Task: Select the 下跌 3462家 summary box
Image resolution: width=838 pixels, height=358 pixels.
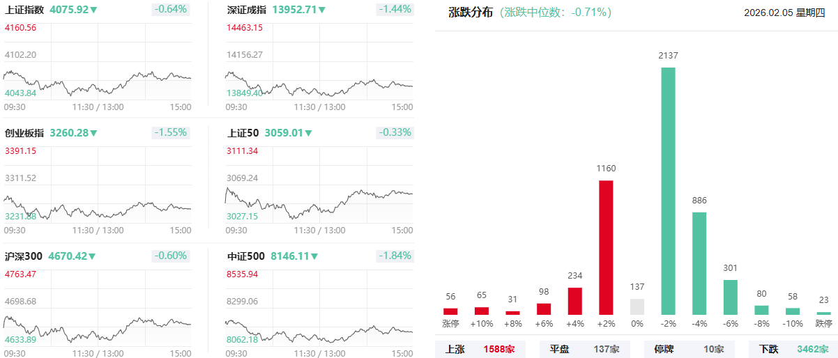Action: coord(793,349)
